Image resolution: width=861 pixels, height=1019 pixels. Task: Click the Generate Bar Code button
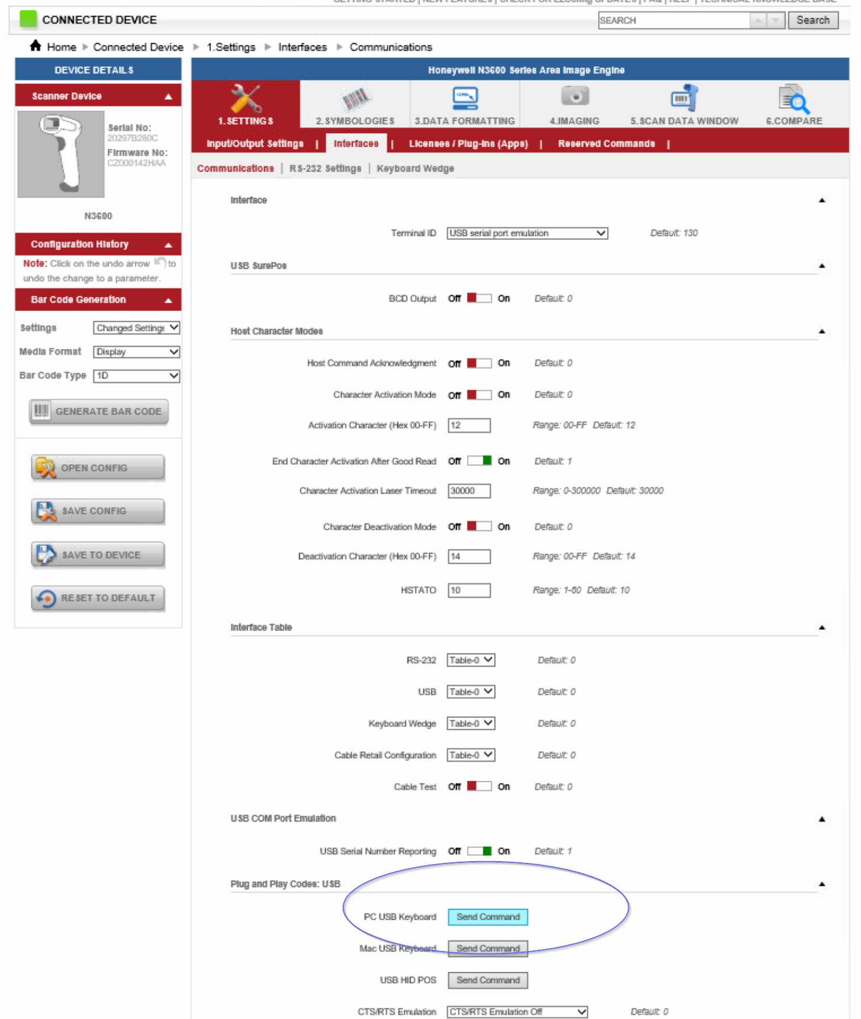click(99, 411)
